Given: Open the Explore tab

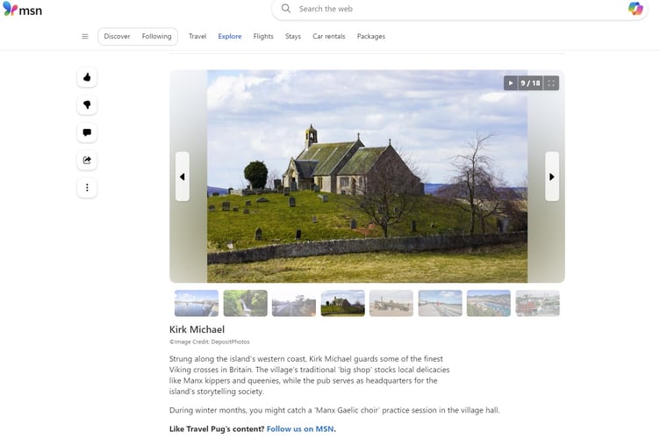Looking at the screenshot, I should [x=230, y=36].
